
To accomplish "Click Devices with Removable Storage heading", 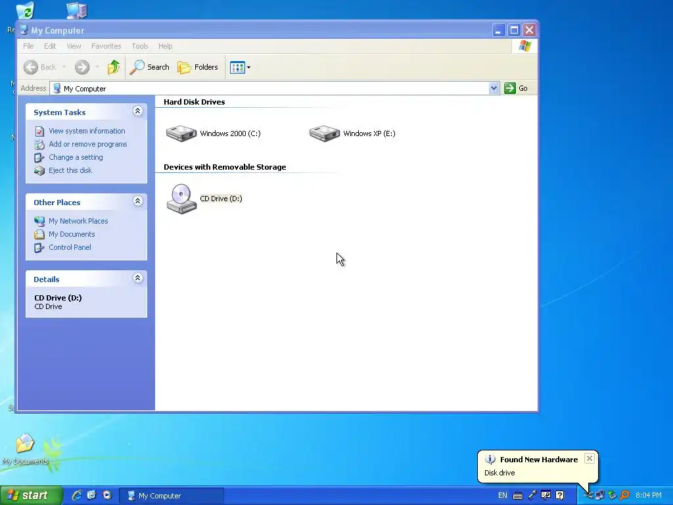I will pos(225,167).
